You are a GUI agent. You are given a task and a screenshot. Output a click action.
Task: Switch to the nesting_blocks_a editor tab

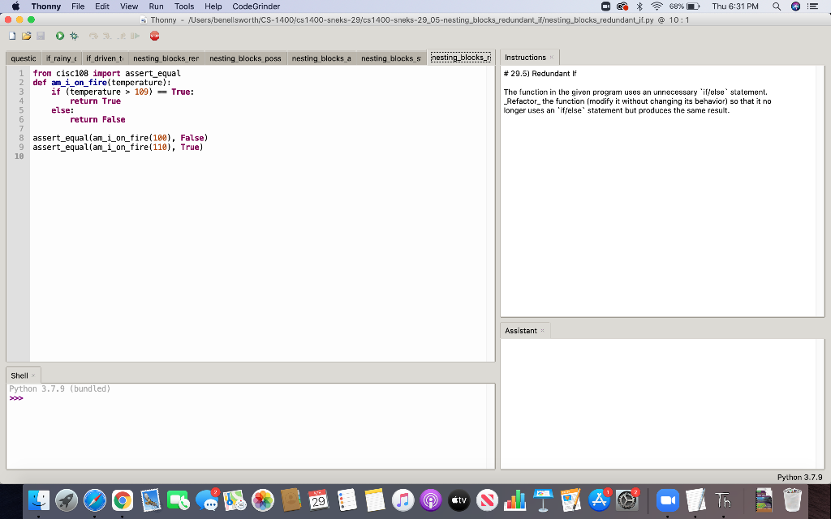[x=321, y=58]
